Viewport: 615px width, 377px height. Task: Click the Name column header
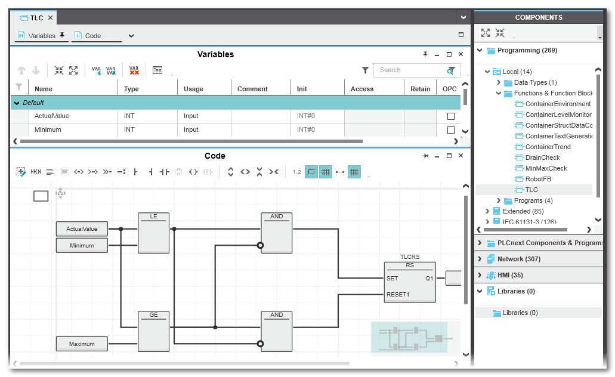44,89
